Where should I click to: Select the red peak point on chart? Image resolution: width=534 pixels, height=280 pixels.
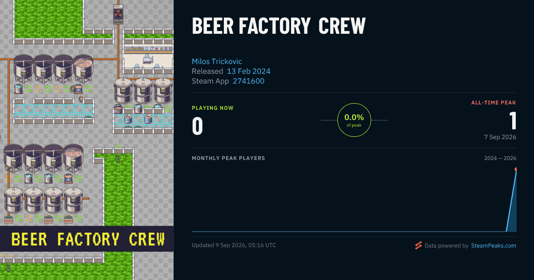tap(516, 169)
